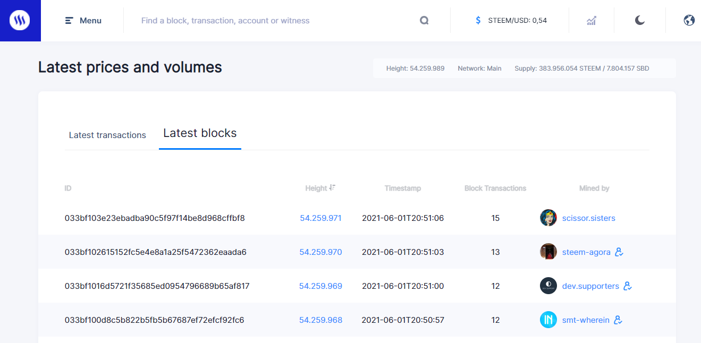The height and width of the screenshot is (343, 701).
Task: Open the Menu hamburger button
Action: (83, 21)
